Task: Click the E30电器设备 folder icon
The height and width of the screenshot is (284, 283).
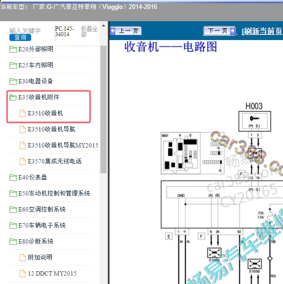Action: (13, 81)
